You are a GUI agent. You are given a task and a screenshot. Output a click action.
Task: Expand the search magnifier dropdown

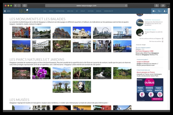(x=159, y=11)
